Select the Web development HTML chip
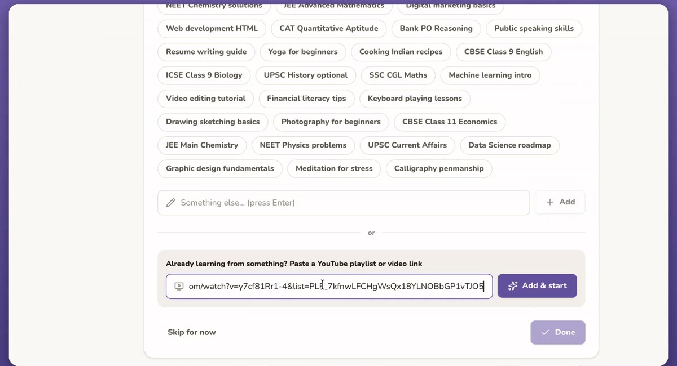677x366 pixels. tap(212, 29)
